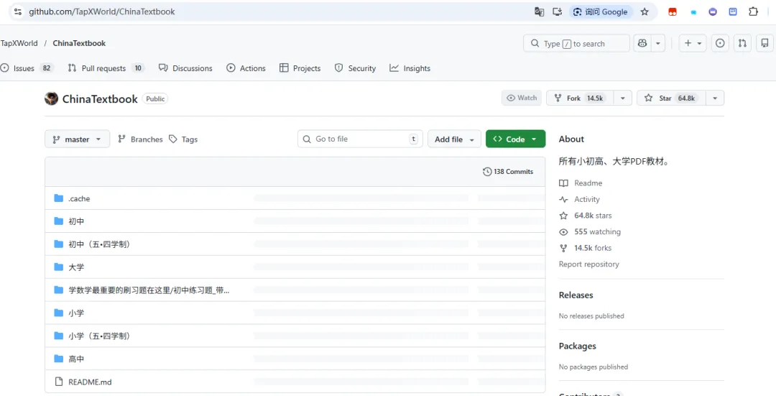Bookmark this page with the star icon
Image resolution: width=776 pixels, height=396 pixels.
tap(645, 12)
